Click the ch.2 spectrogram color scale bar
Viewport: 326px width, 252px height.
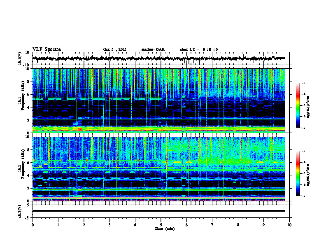(x=298, y=173)
